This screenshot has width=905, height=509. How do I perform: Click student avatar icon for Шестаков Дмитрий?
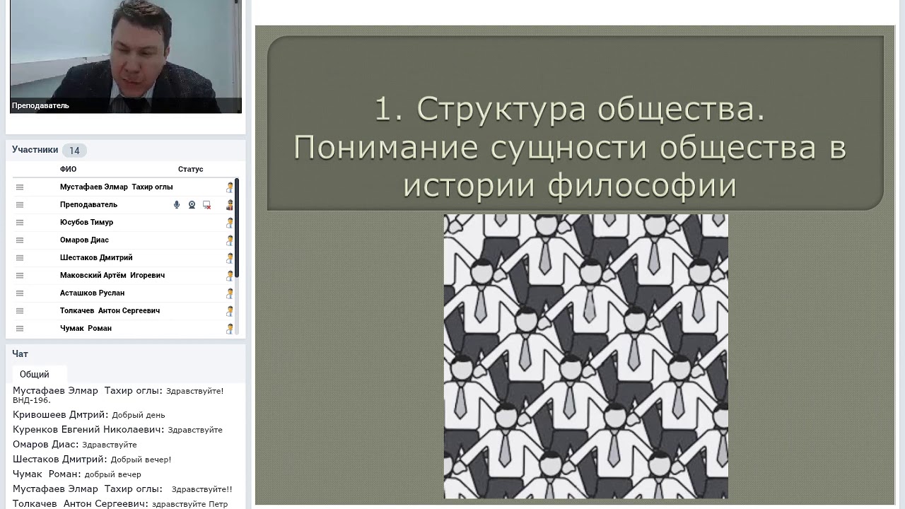230,258
